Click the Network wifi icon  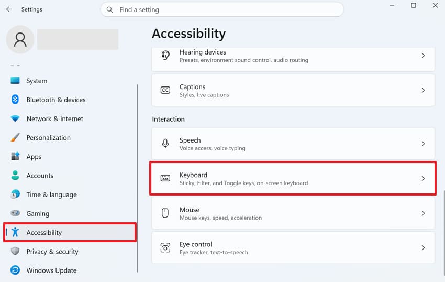pyautogui.click(x=15, y=118)
